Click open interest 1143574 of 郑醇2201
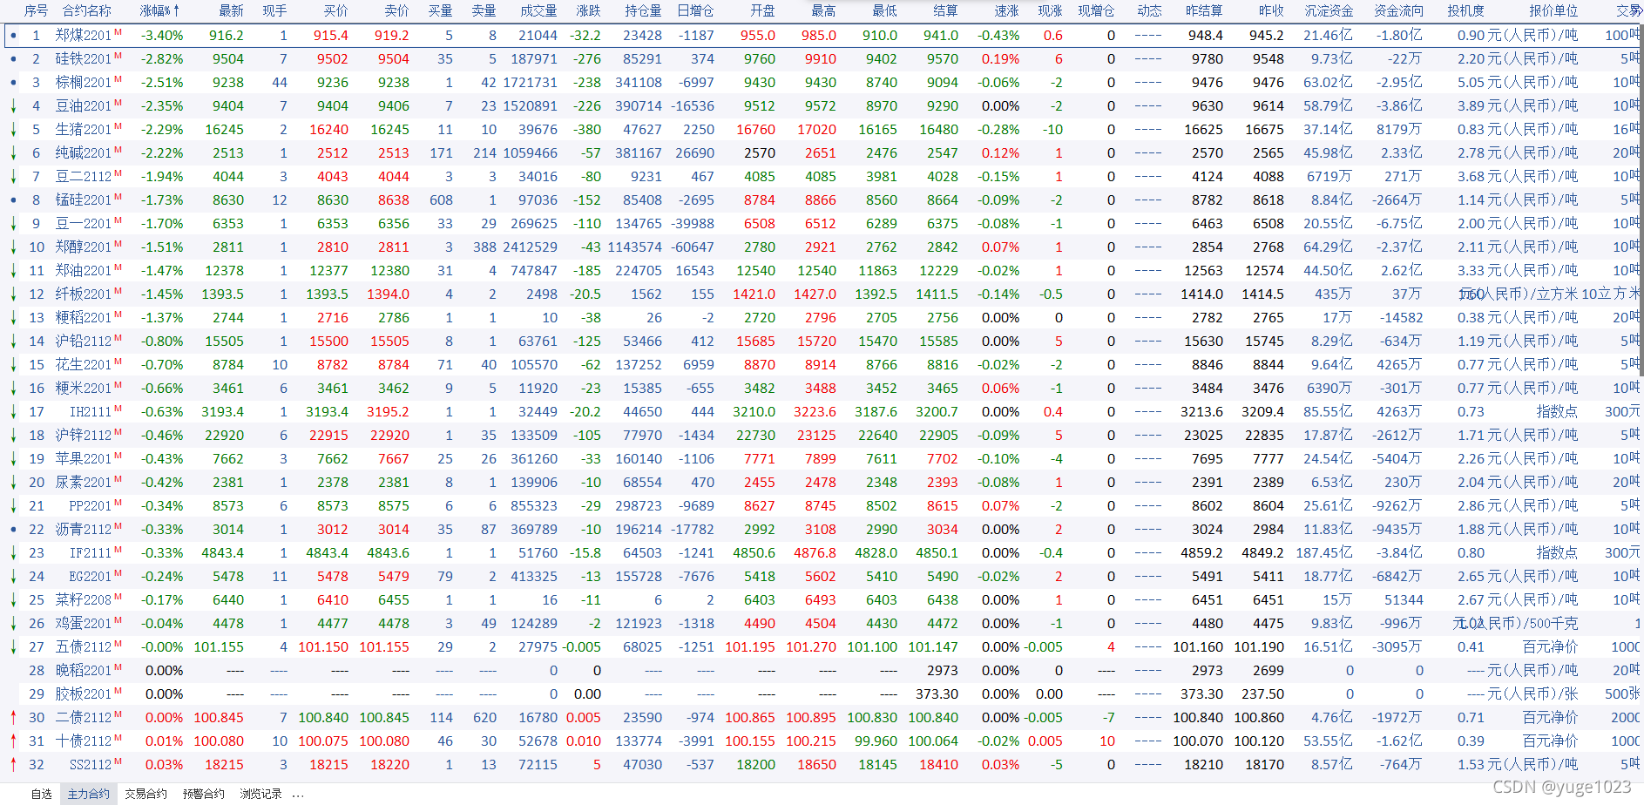1644x805 pixels. tap(634, 247)
